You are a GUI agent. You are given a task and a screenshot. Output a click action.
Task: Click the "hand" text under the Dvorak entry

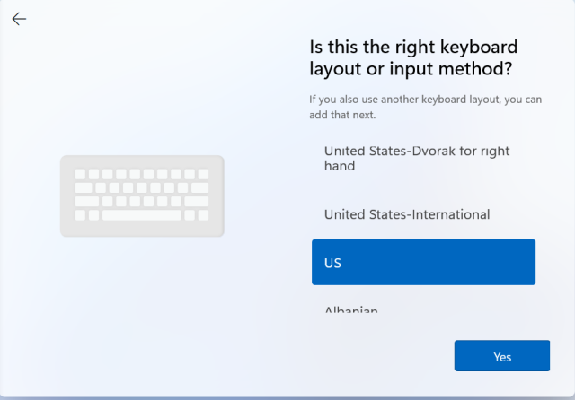(x=340, y=166)
